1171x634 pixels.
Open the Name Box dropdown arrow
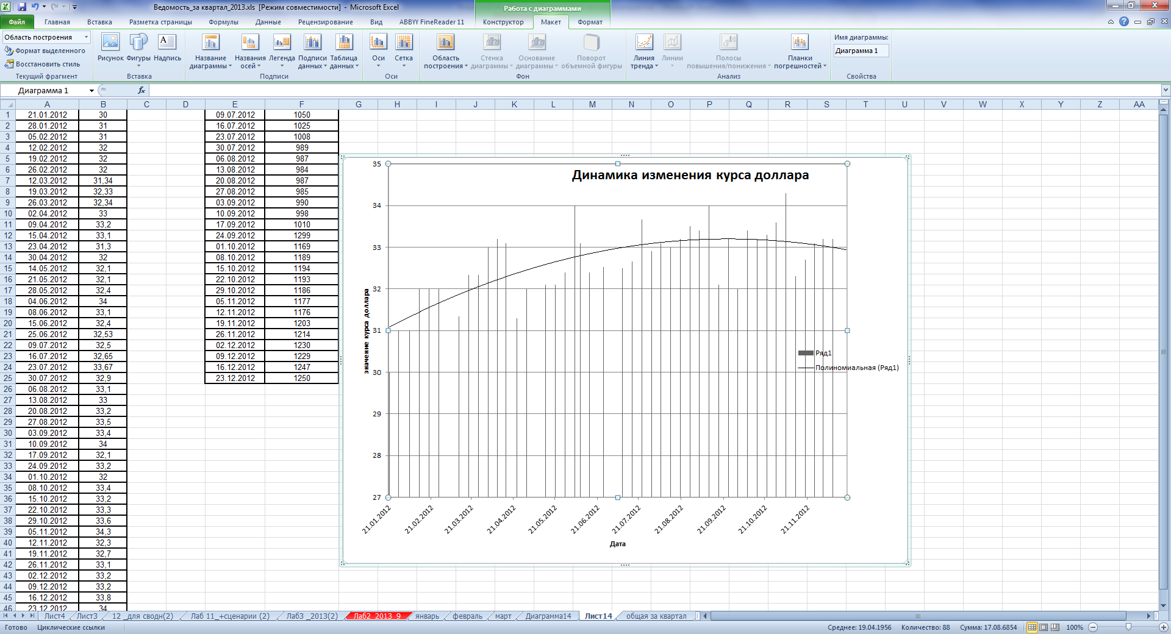[91, 91]
